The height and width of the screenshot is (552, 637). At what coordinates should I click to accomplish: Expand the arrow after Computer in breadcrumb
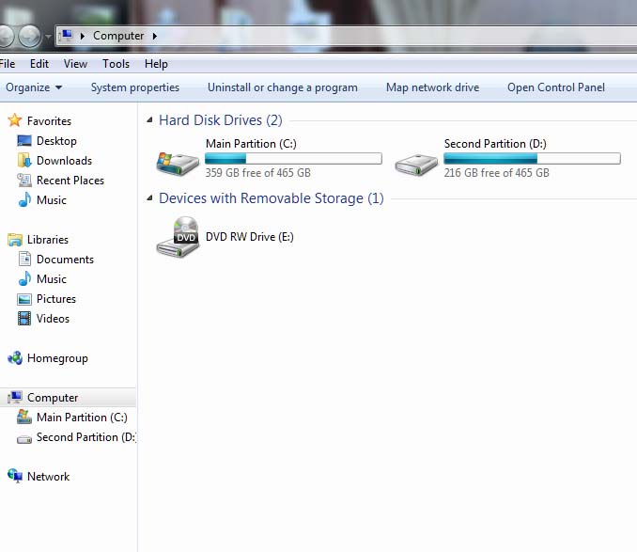[155, 36]
